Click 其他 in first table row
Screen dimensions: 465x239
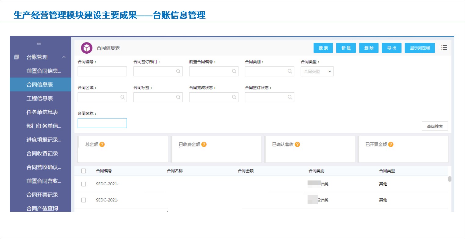coord(383,184)
